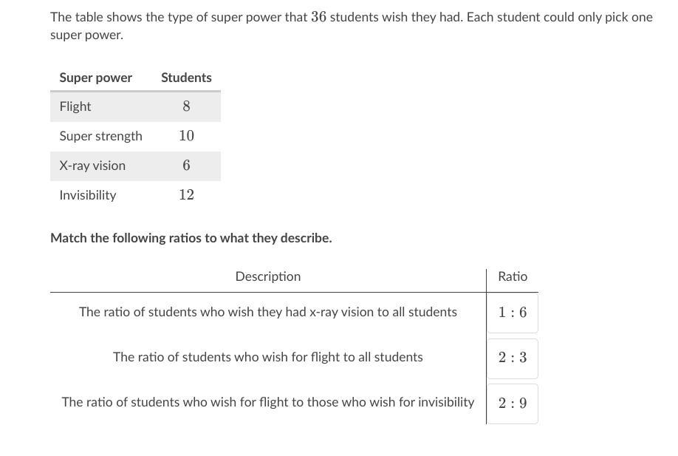The width and height of the screenshot is (678, 456).
Task: Click the Invisibility row label
Action: coord(88,195)
